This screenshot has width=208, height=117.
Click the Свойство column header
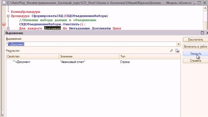[x=32, y=57]
